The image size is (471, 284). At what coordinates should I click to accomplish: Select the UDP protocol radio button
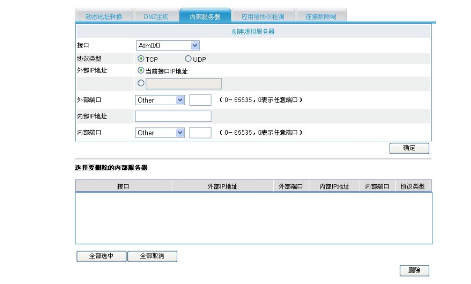188,59
